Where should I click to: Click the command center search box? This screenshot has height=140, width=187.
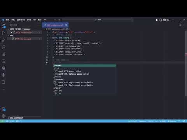[98, 20]
